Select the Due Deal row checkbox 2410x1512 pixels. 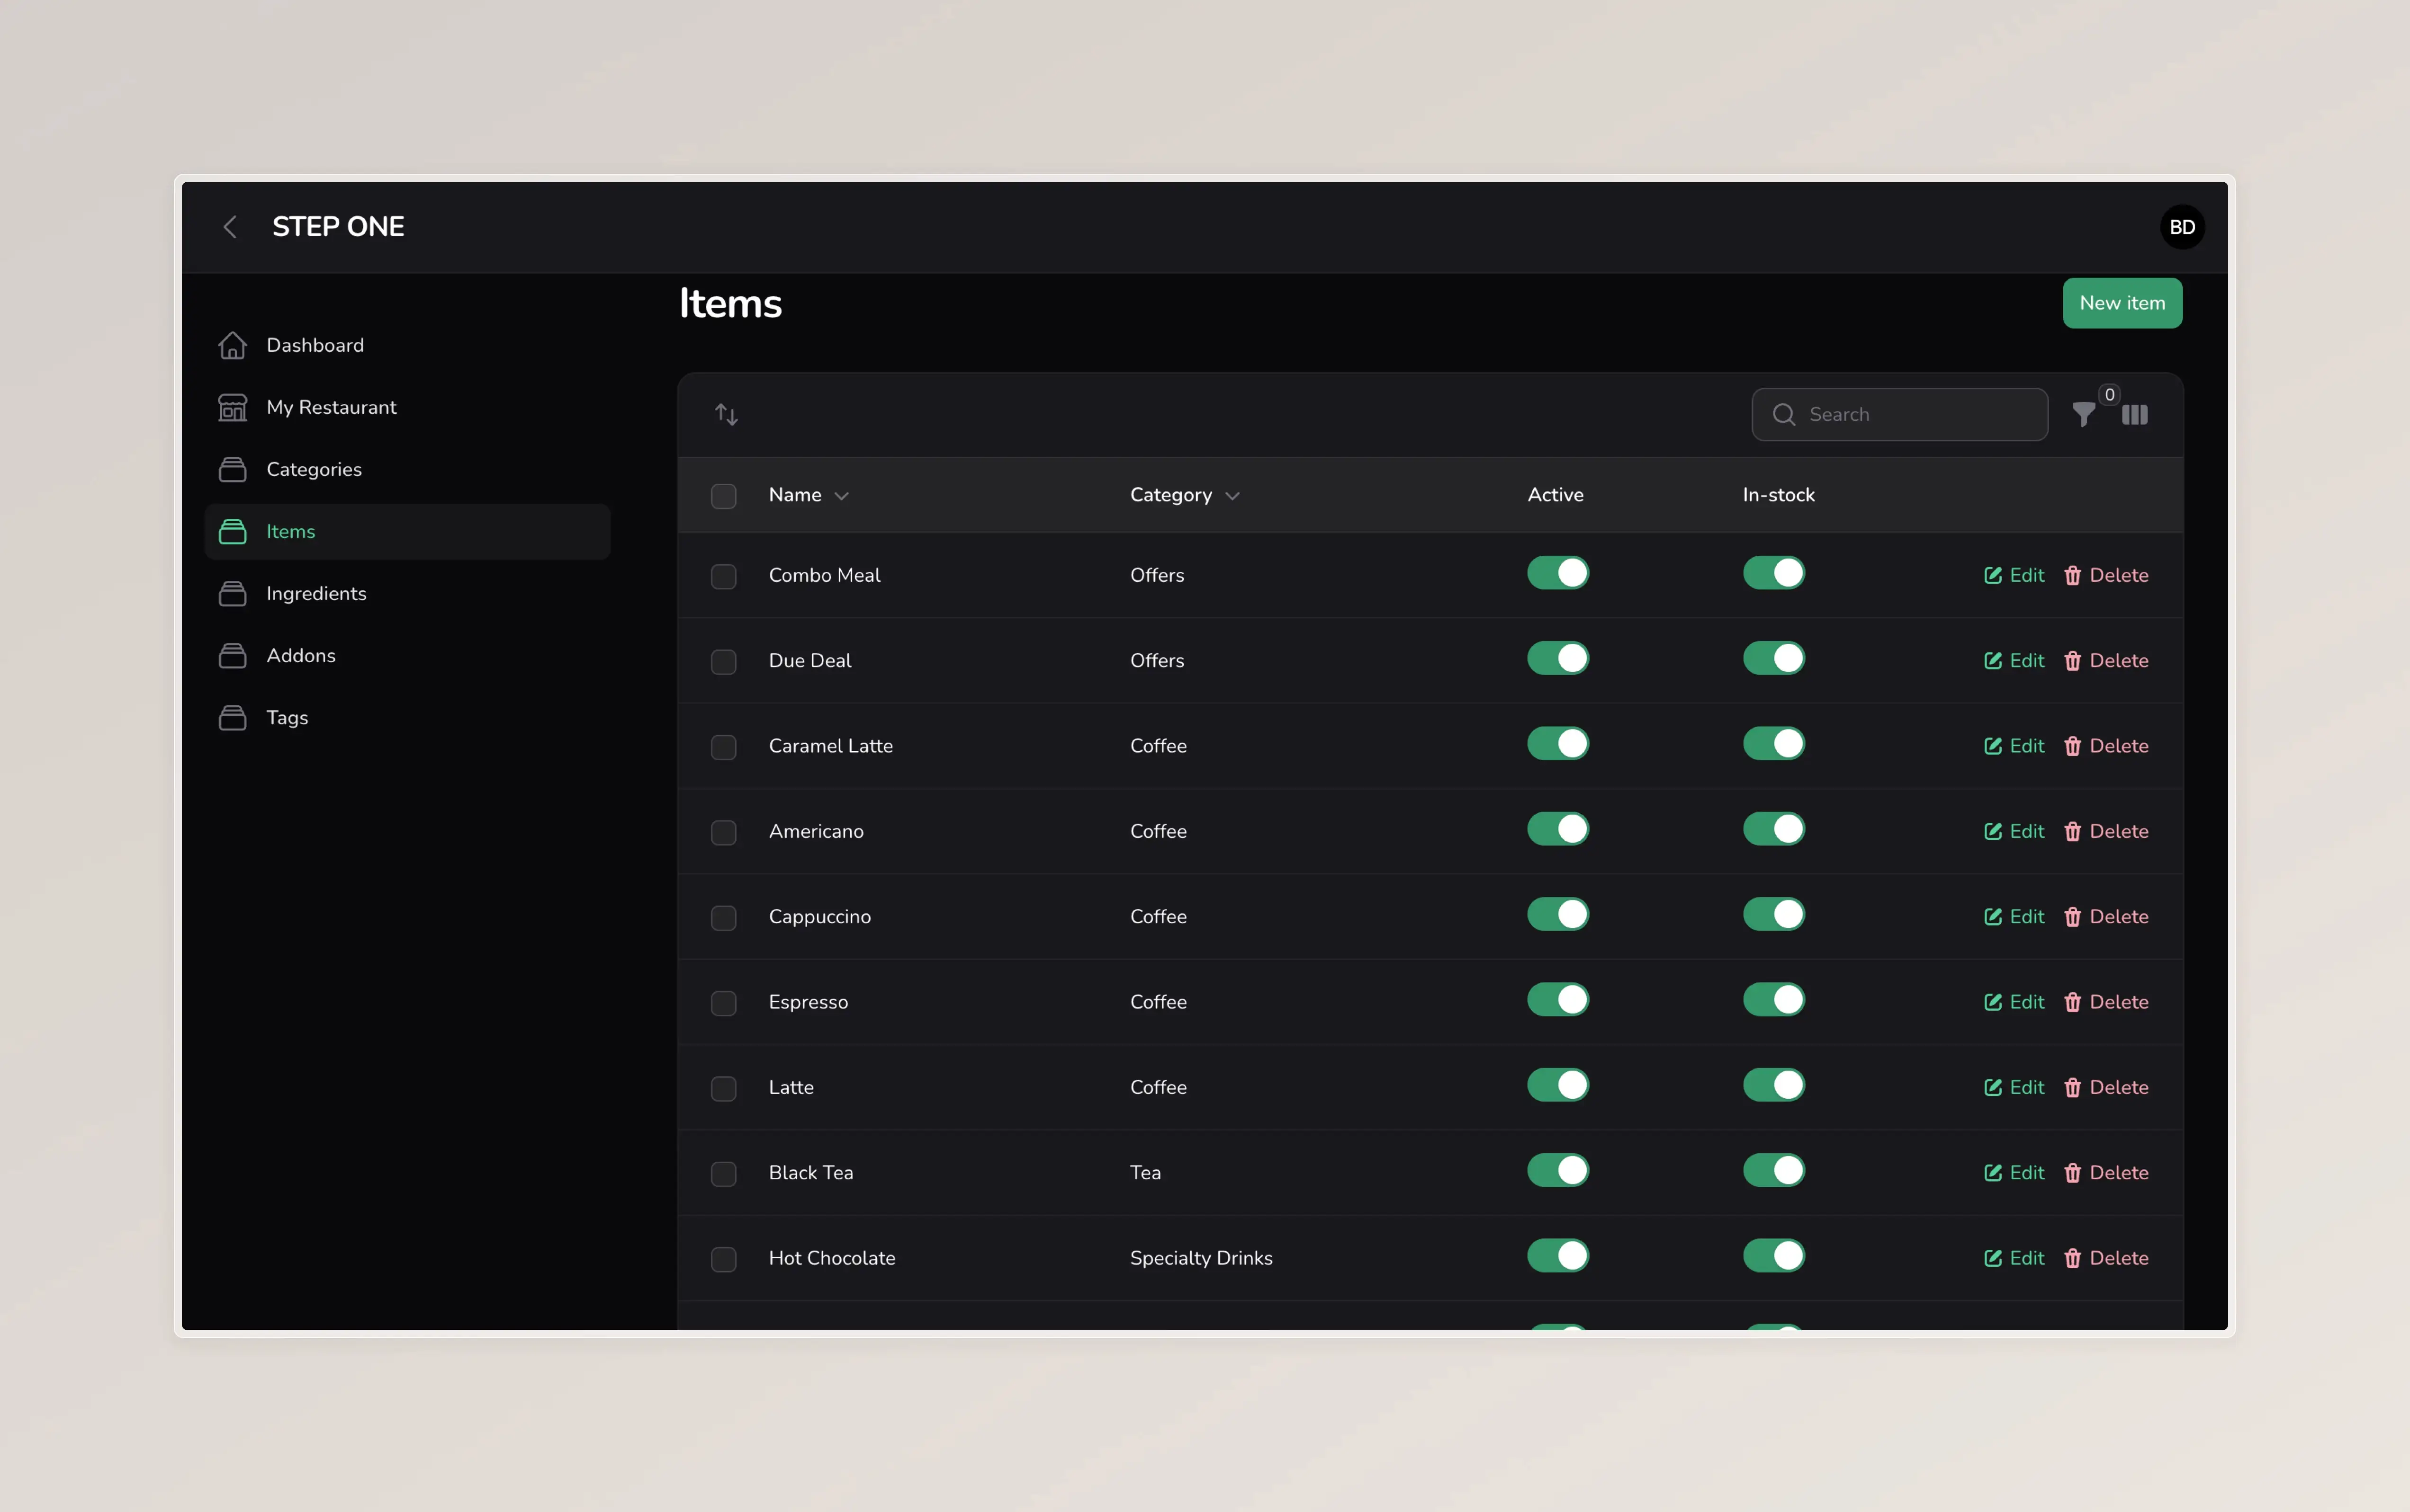tap(723, 661)
